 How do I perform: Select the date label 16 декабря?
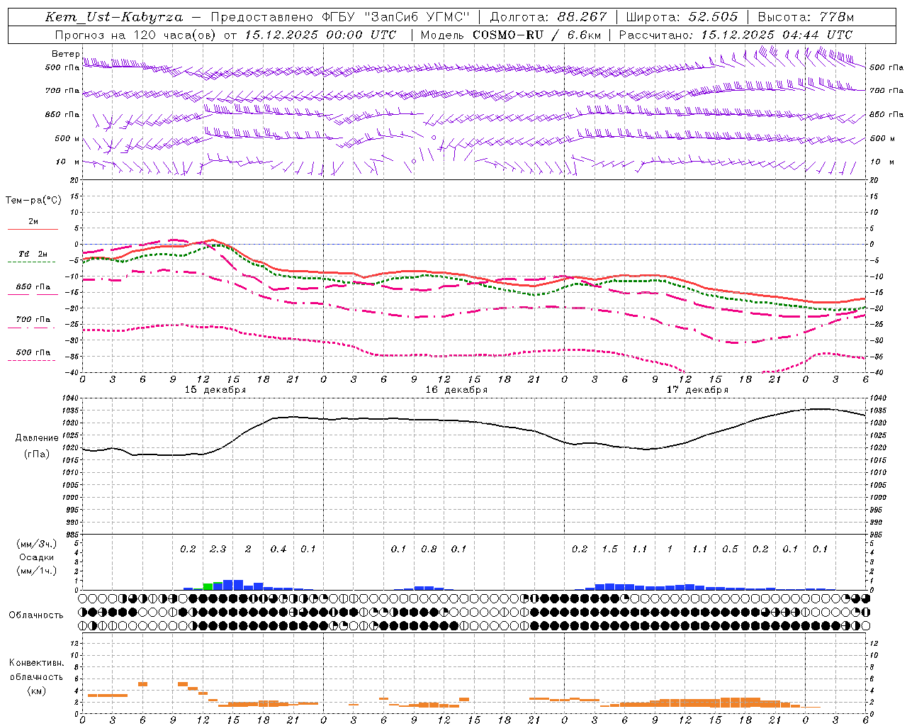click(x=456, y=390)
